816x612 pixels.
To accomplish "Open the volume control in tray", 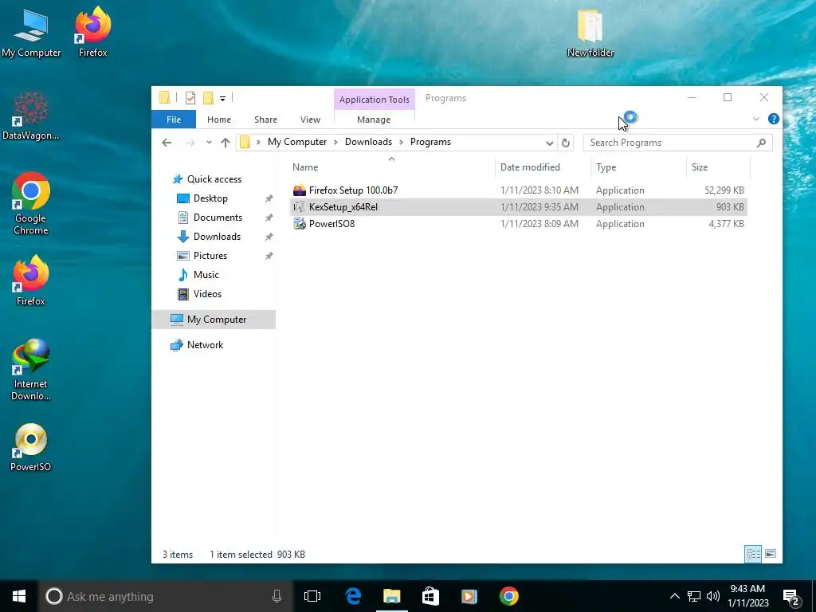I will tap(713, 596).
